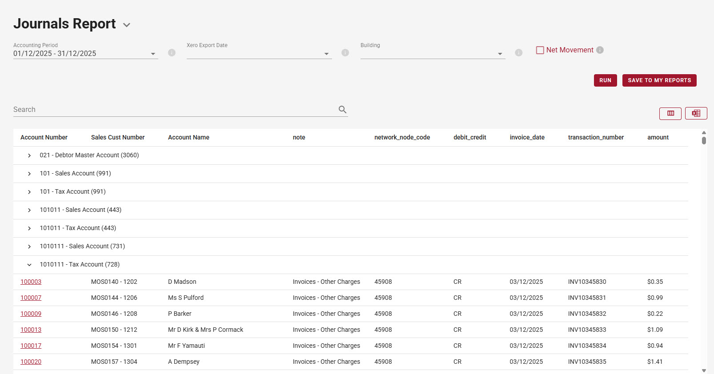Sort by transaction_number column header
The width and height of the screenshot is (714, 374).
coord(596,137)
